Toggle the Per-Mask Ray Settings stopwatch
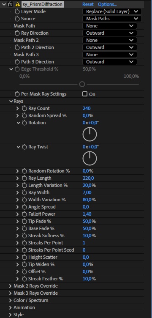Viewport: 152px width, 318px height. 17,94
